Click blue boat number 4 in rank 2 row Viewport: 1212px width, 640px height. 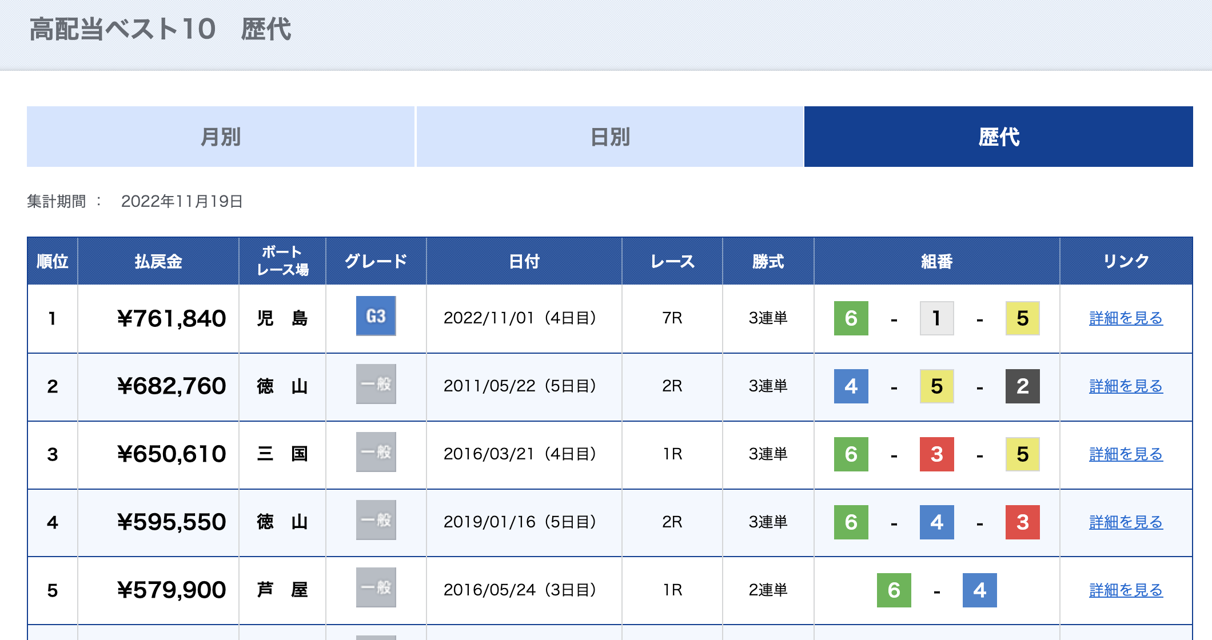pyautogui.click(x=851, y=386)
